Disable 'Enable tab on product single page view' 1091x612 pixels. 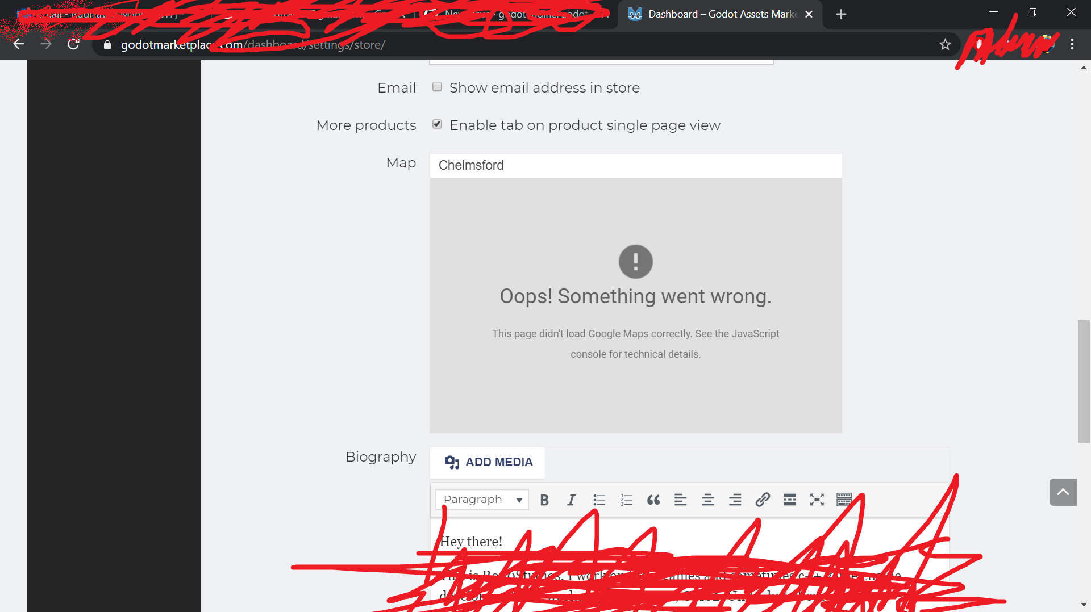(x=437, y=124)
